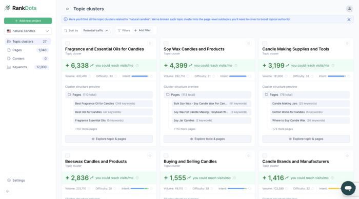Image resolution: width=359 pixels, height=199 pixels.
Task: Open the natural candles project dropdown
Action: point(28,31)
